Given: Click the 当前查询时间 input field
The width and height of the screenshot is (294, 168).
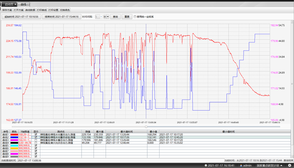Looking at the screenshot, I should (121, 160).
